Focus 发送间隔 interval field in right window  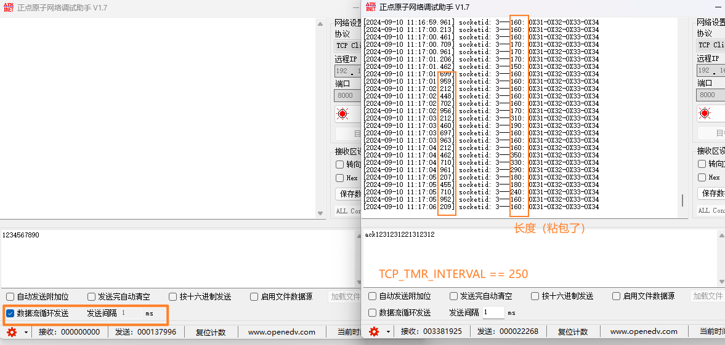pos(493,312)
